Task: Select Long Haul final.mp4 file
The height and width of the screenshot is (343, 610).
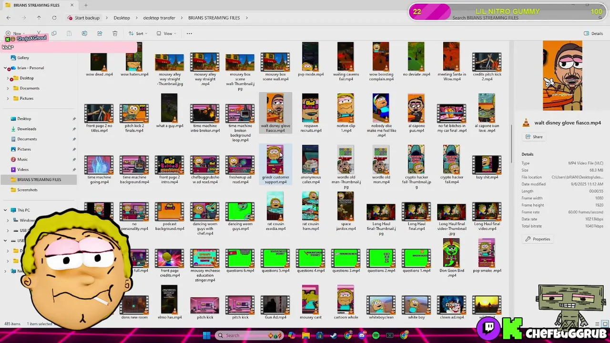Action: click(416, 216)
